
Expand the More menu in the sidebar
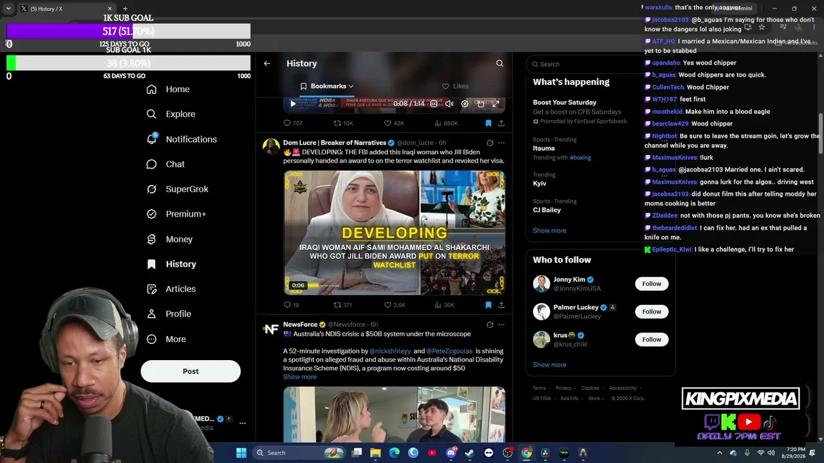(x=166, y=339)
